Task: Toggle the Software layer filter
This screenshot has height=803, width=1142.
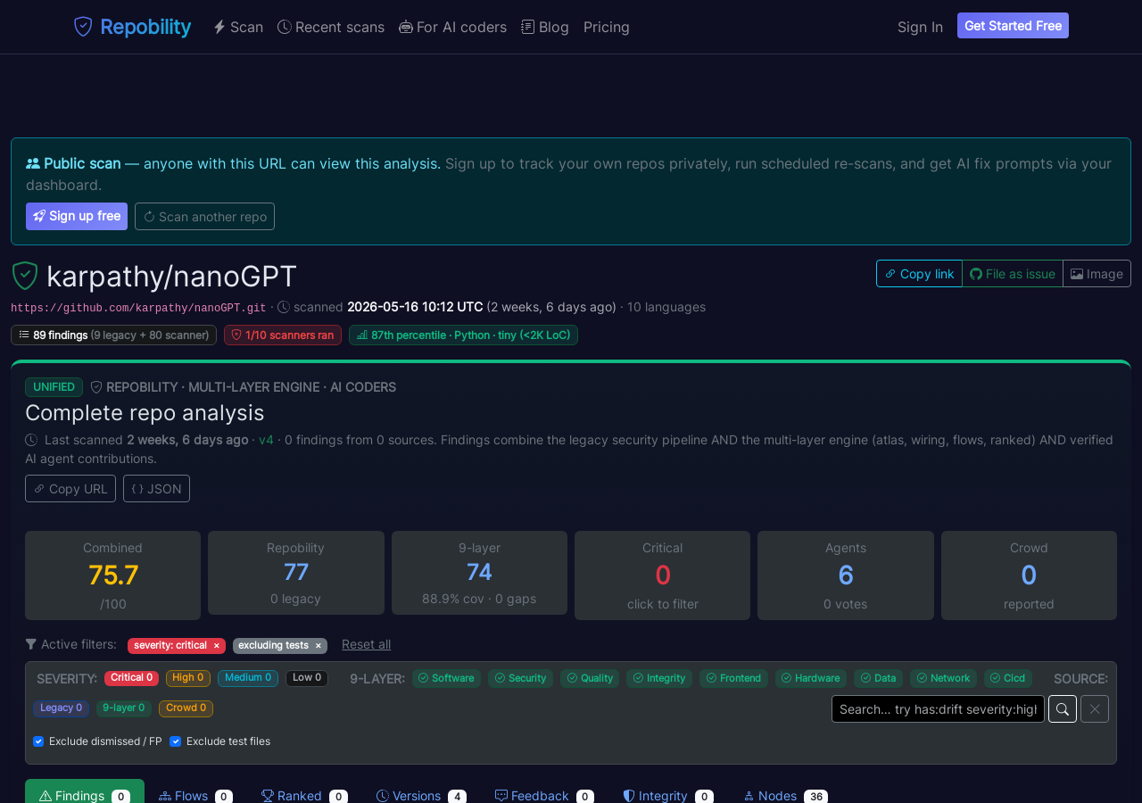Action: (446, 678)
